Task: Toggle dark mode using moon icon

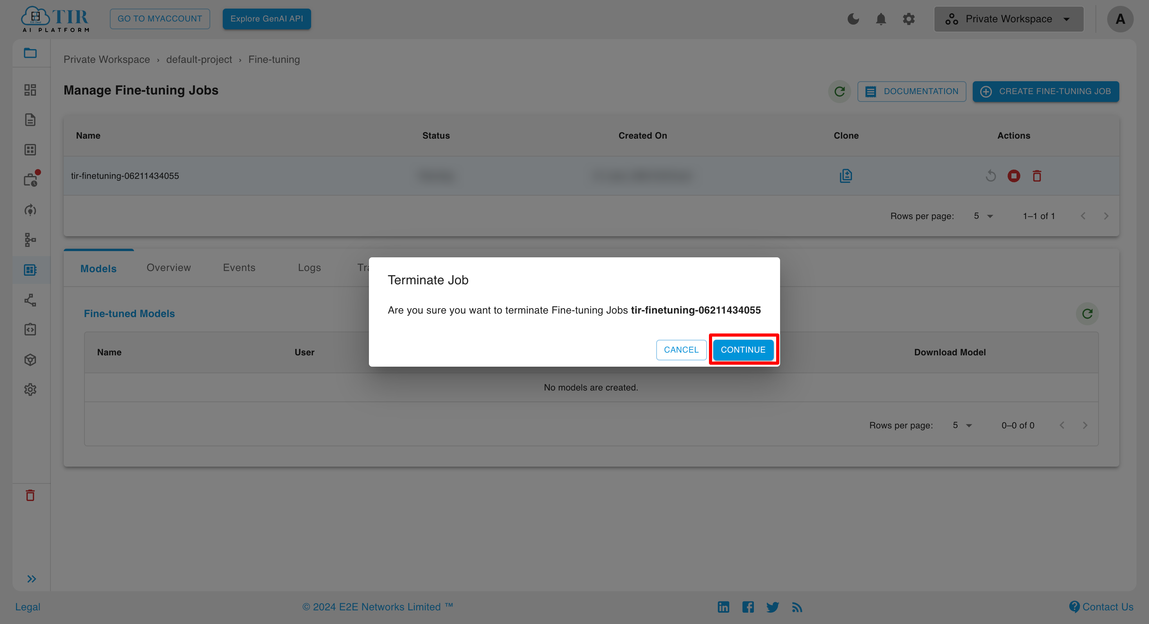Action: tap(854, 18)
